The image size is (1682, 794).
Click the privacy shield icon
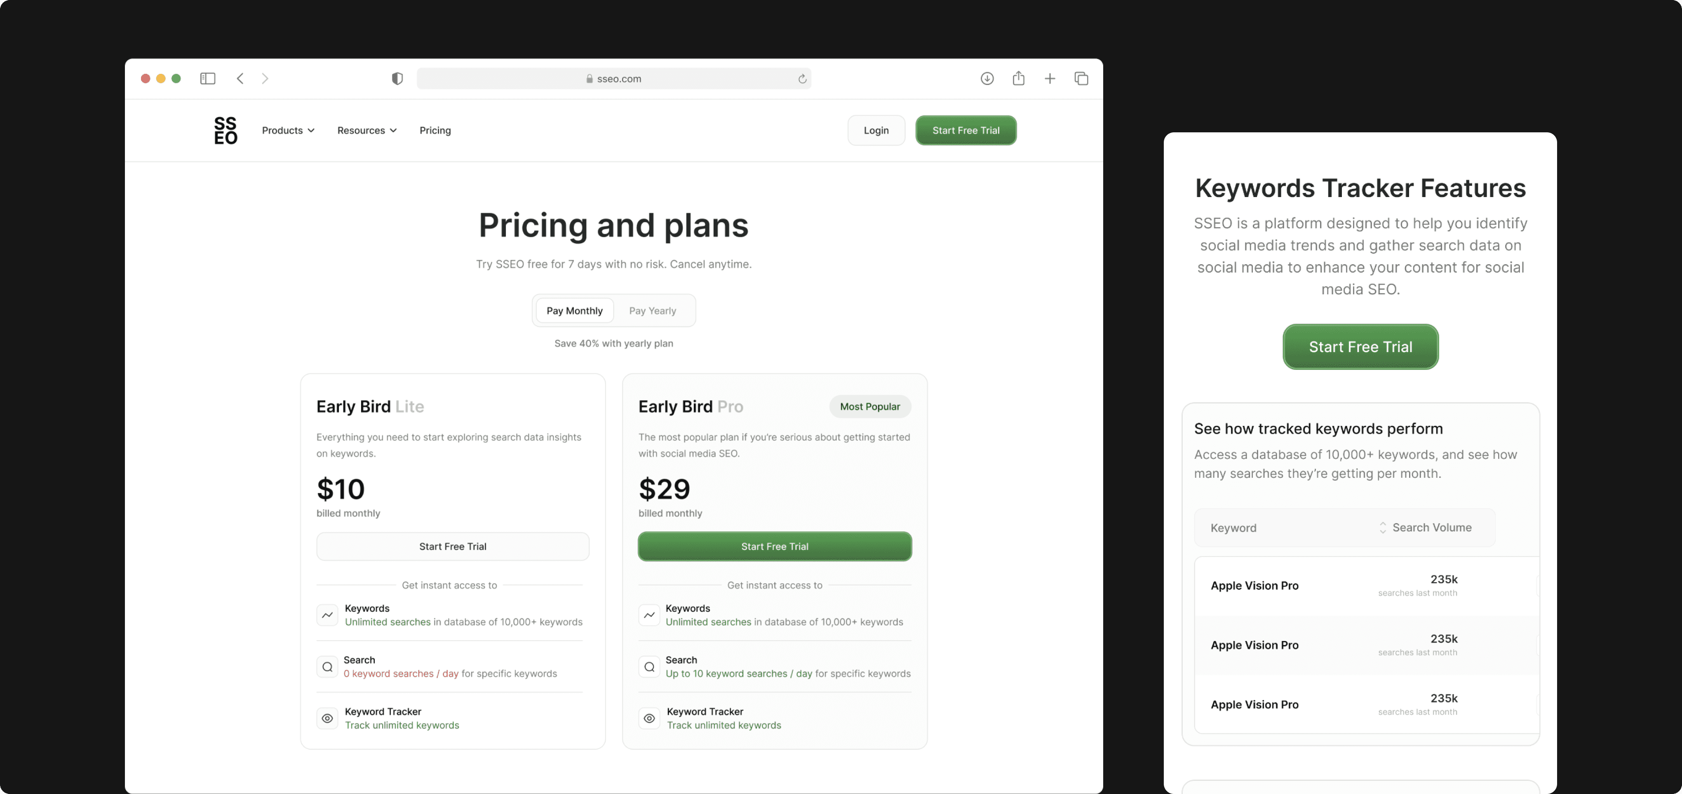pos(397,78)
